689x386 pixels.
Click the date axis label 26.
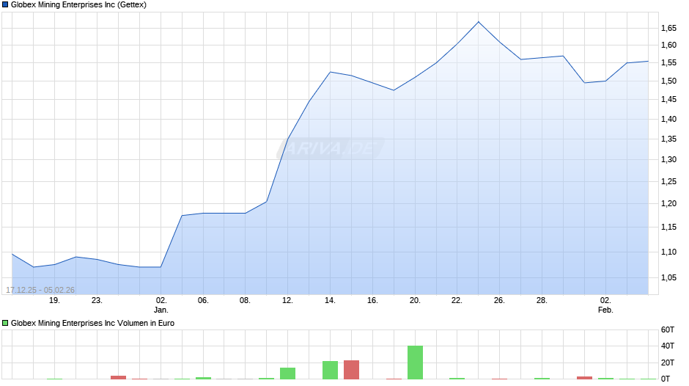499,301
